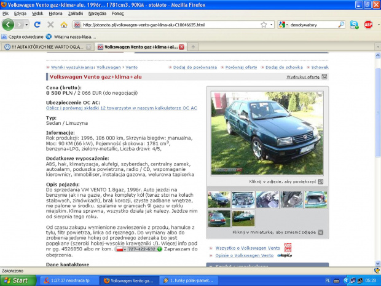Select the rear view car thumbnail

tap(219, 218)
